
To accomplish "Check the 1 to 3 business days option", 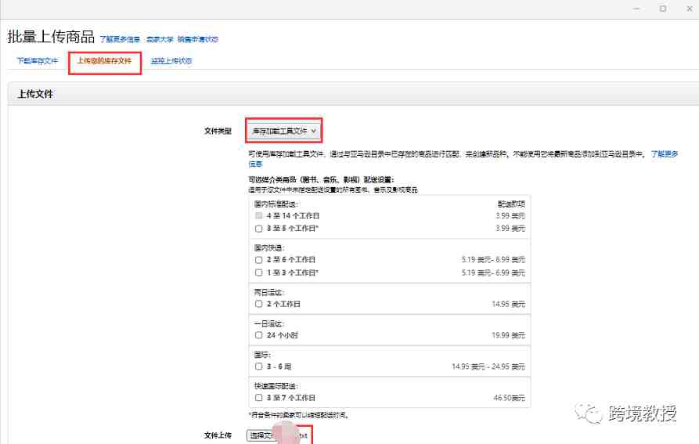I will point(258,273).
